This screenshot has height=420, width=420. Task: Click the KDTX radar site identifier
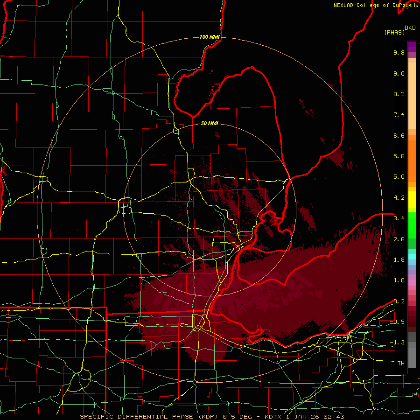coord(273,417)
